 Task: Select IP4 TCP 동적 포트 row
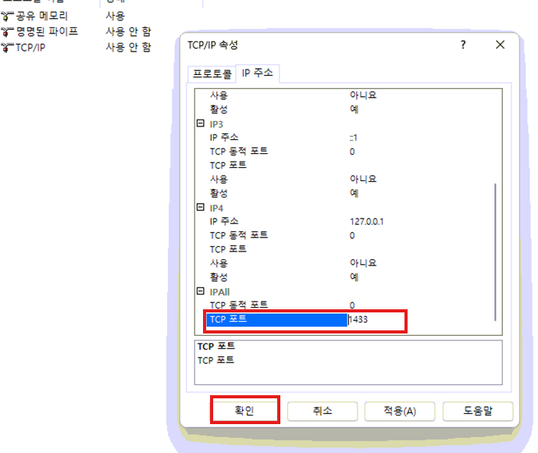[350, 235]
